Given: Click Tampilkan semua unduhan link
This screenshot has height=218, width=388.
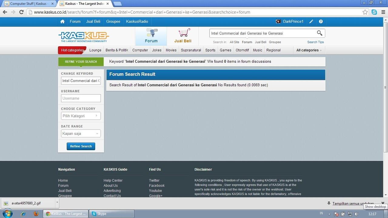Looking at the screenshot, I should pyautogui.click(x=353, y=203).
